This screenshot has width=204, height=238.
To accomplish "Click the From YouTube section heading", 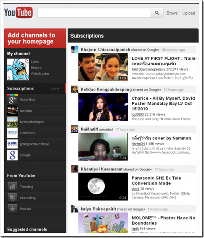I will pos(21,176).
